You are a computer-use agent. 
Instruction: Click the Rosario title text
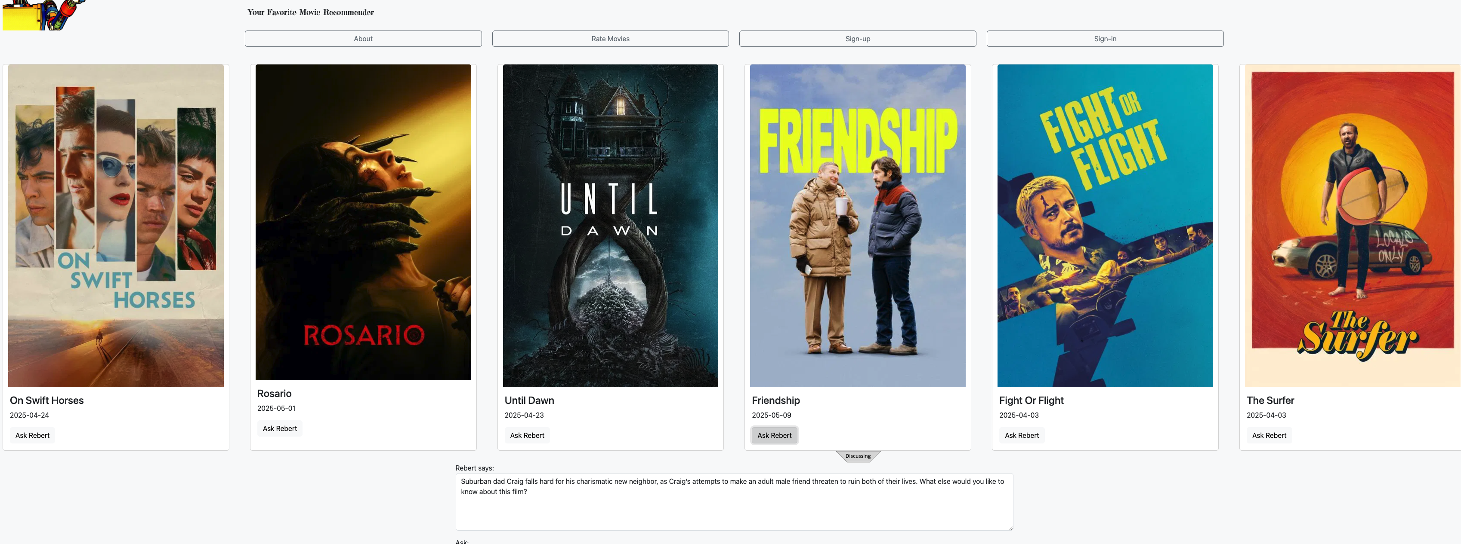coord(274,394)
